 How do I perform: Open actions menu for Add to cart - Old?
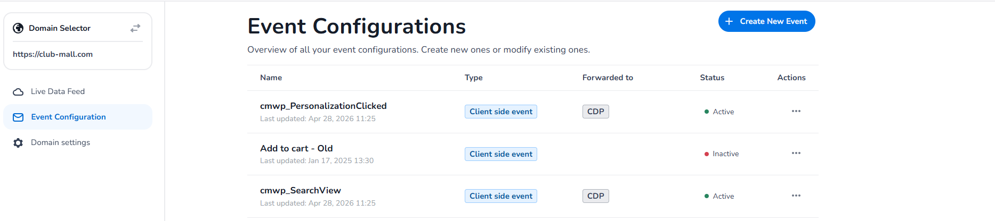pyautogui.click(x=796, y=153)
